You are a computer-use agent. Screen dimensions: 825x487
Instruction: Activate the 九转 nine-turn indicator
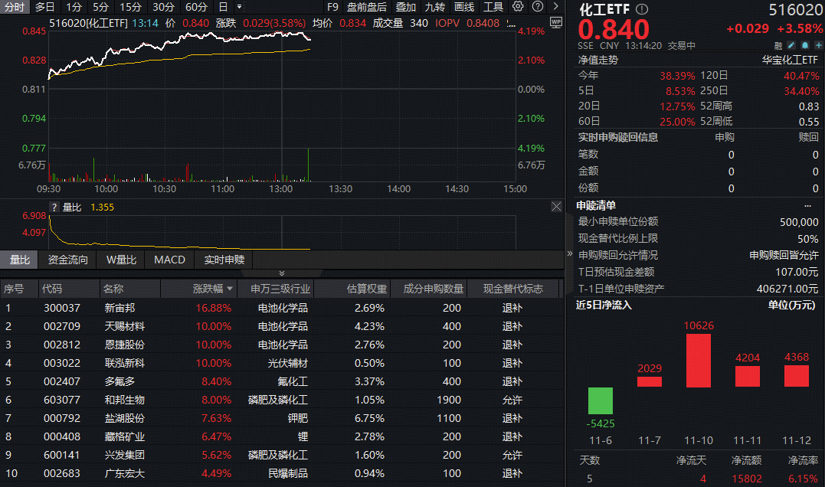point(434,7)
